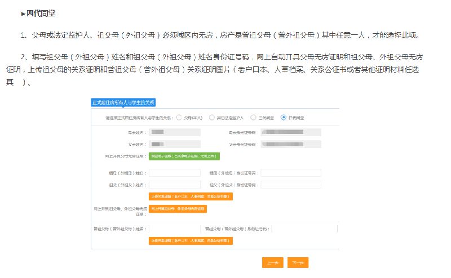The height and width of the screenshot is (278, 451).
Task: Upload grandparent relationship proof via orange button
Action: pyautogui.click(x=191, y=196)
